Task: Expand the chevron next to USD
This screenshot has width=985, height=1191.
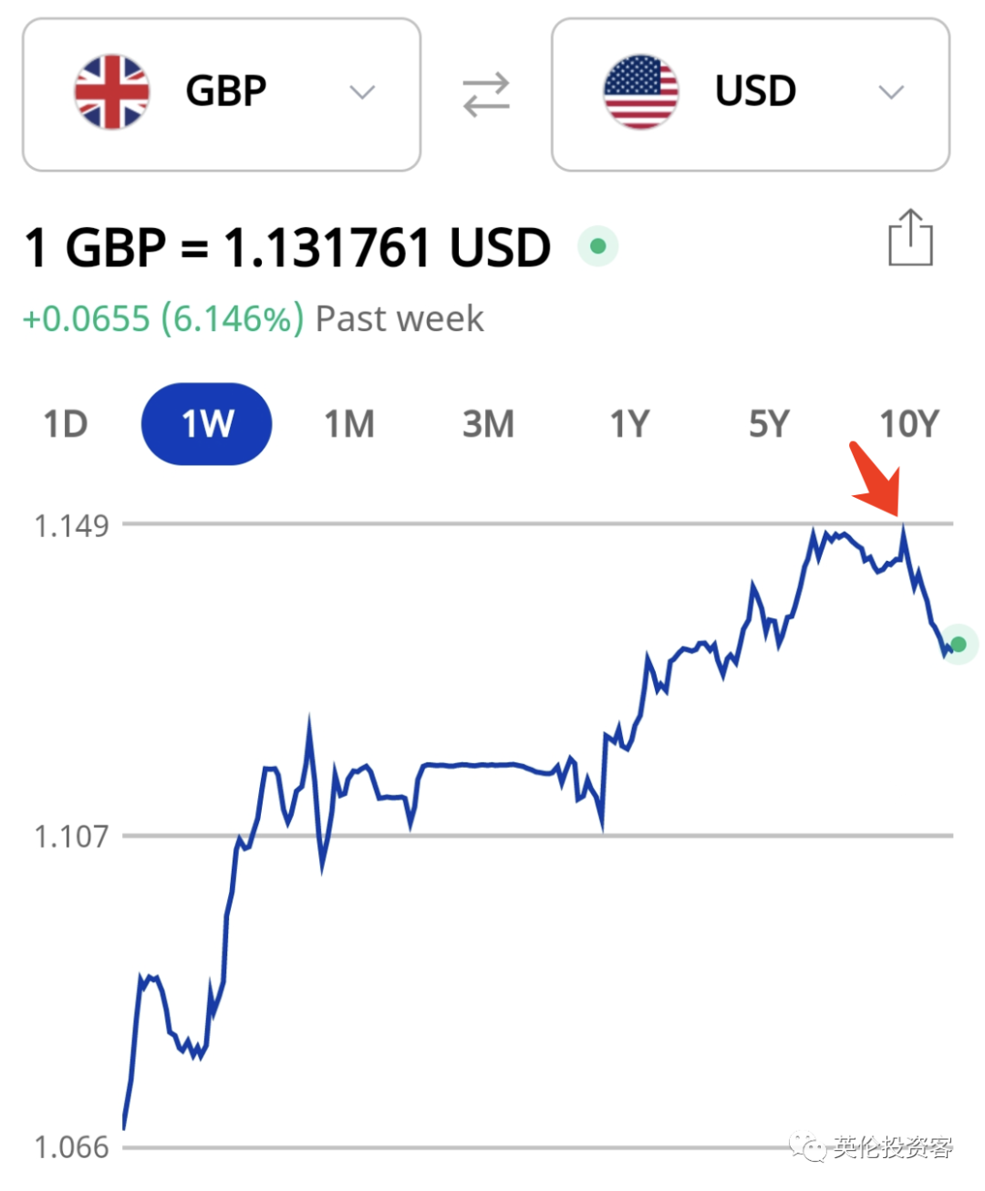Action: point(891,92)
